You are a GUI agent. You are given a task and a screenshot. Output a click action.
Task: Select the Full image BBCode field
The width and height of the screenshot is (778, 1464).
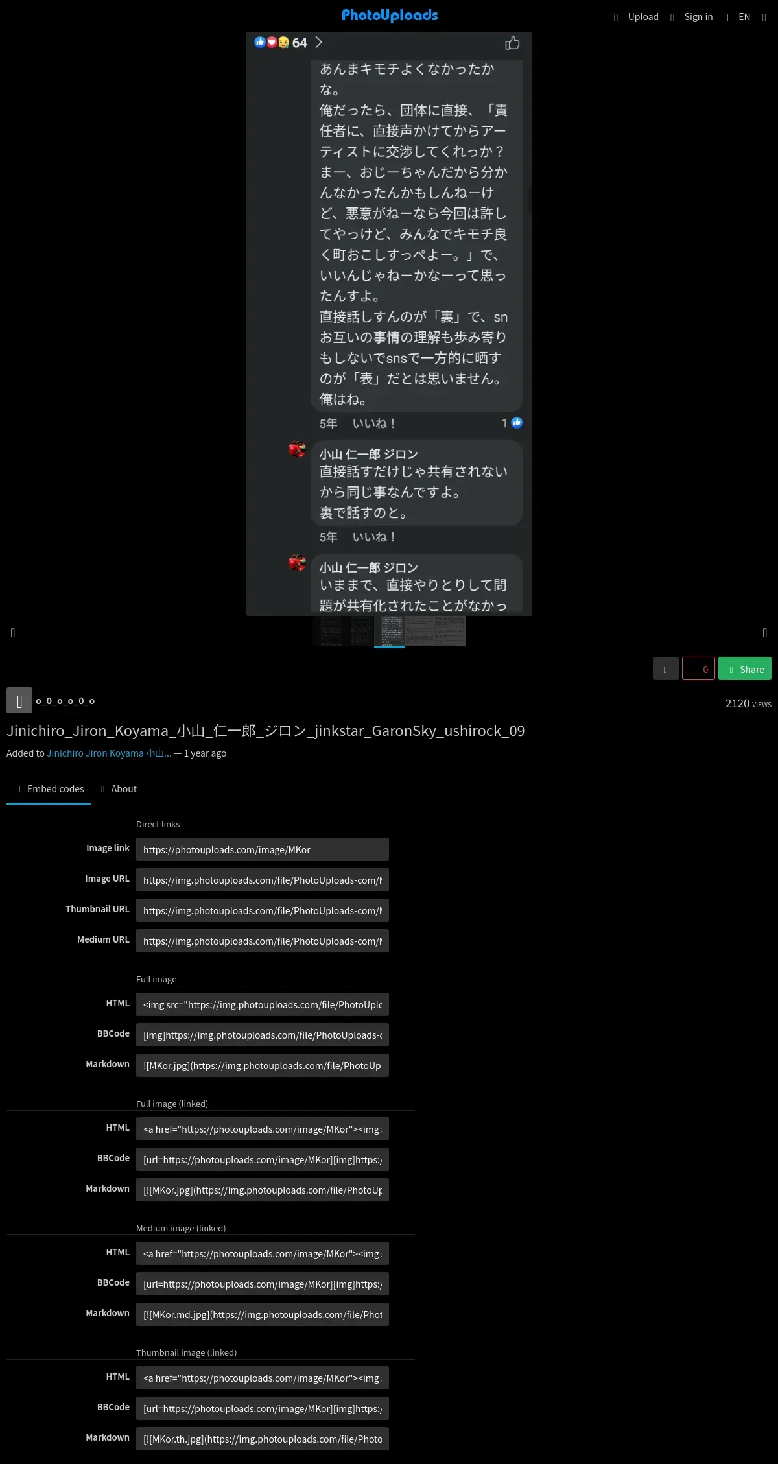click(263, 1035)
